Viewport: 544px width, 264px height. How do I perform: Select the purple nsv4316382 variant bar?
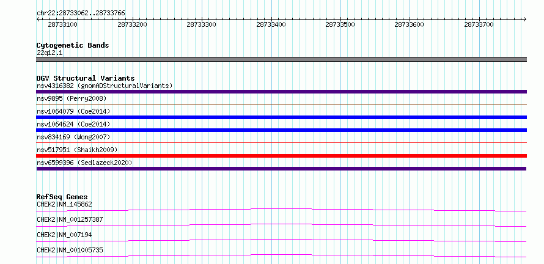tap(281, 92)
